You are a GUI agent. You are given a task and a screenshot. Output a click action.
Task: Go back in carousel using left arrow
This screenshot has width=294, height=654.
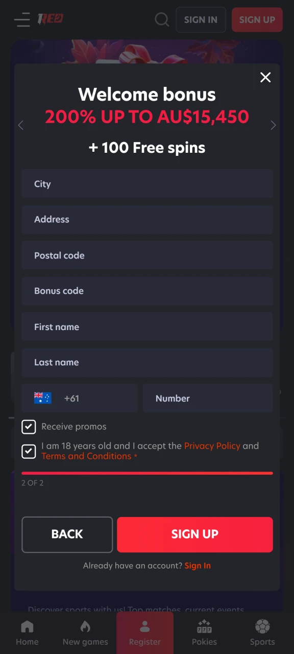tap(21, 125)
